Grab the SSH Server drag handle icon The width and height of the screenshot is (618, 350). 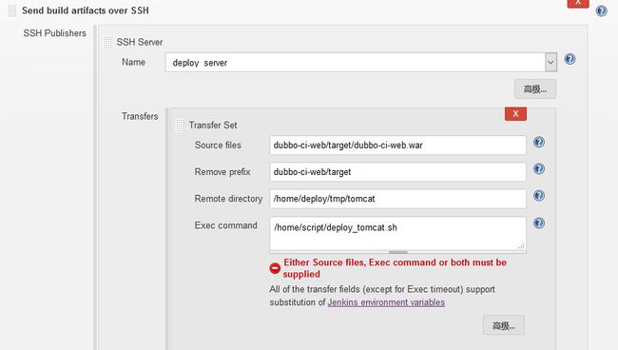[x=106, y=42]
